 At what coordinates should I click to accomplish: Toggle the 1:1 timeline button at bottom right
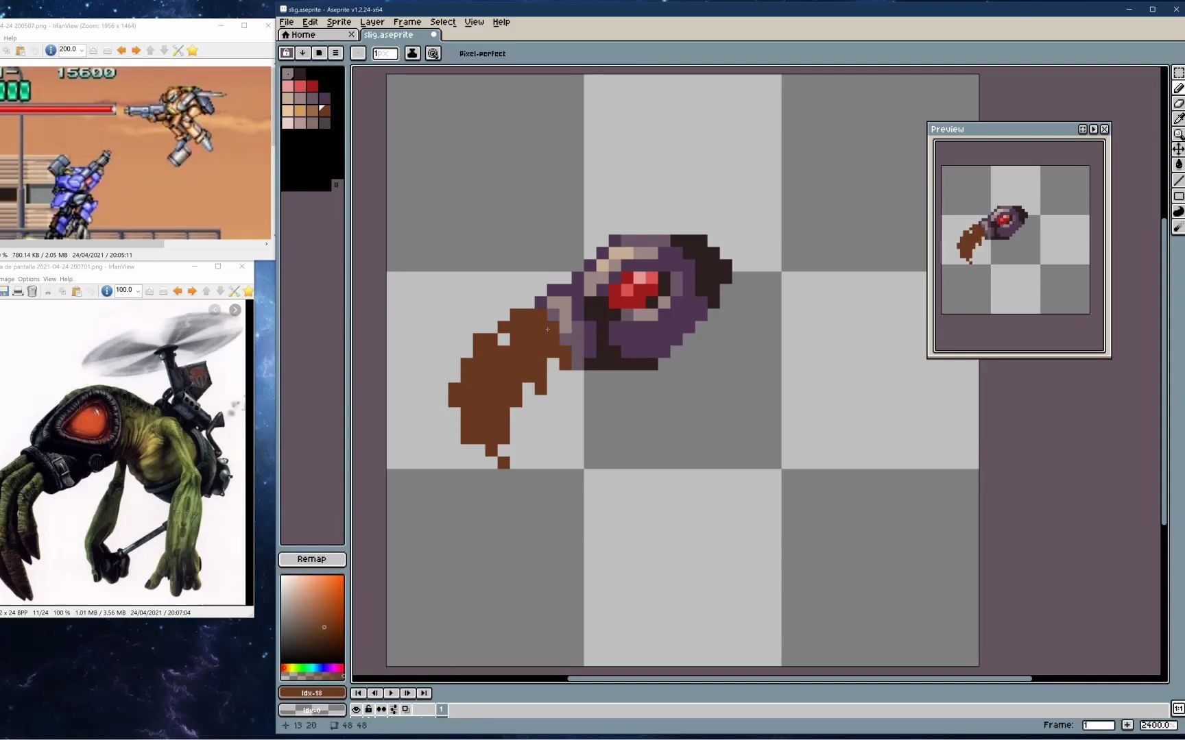(x=1178, y=708)
